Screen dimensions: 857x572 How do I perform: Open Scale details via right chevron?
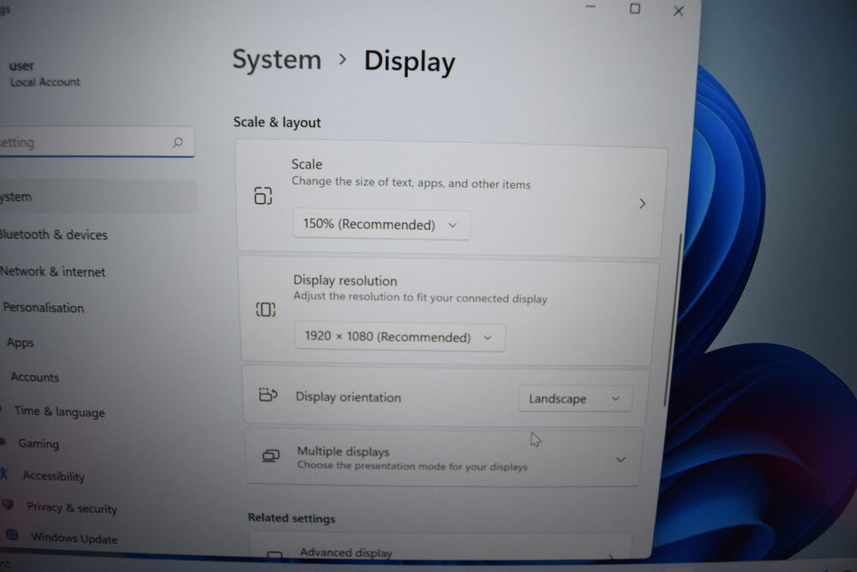coord(642,204)
